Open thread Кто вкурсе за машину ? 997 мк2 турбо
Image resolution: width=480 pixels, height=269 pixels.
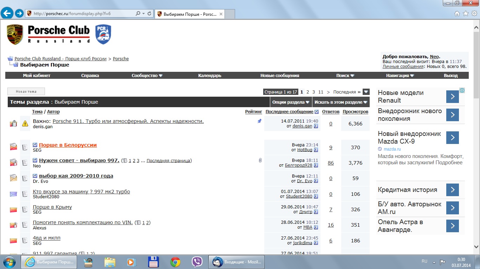pyautogui.click(x=81, y=192)
